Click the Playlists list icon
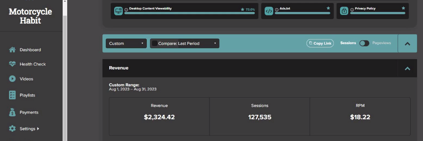The height and width of the screenshot is (141, 423). [x=12, y=95]
